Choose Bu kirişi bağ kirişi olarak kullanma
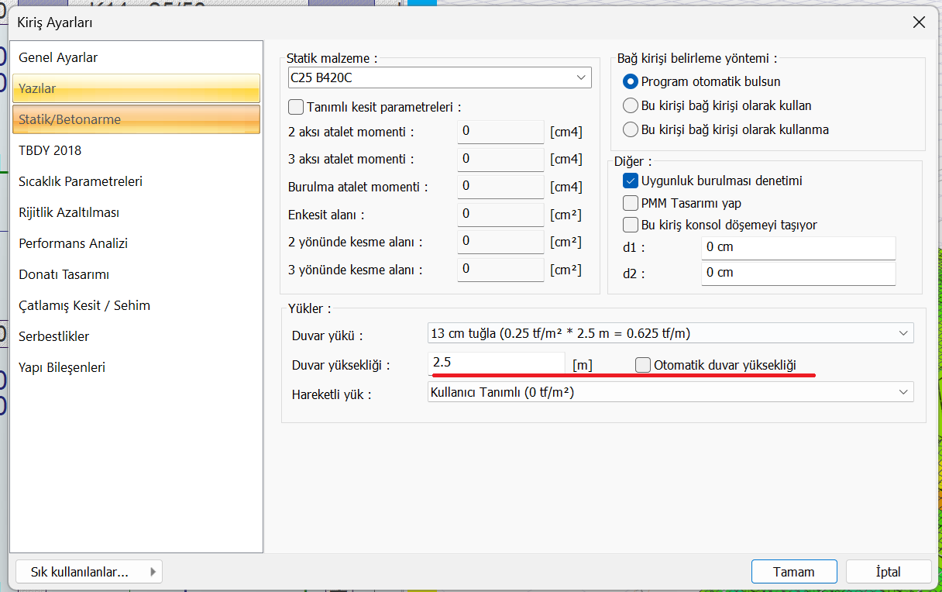This screenshot has height=592, width=942. click(631, 129)
